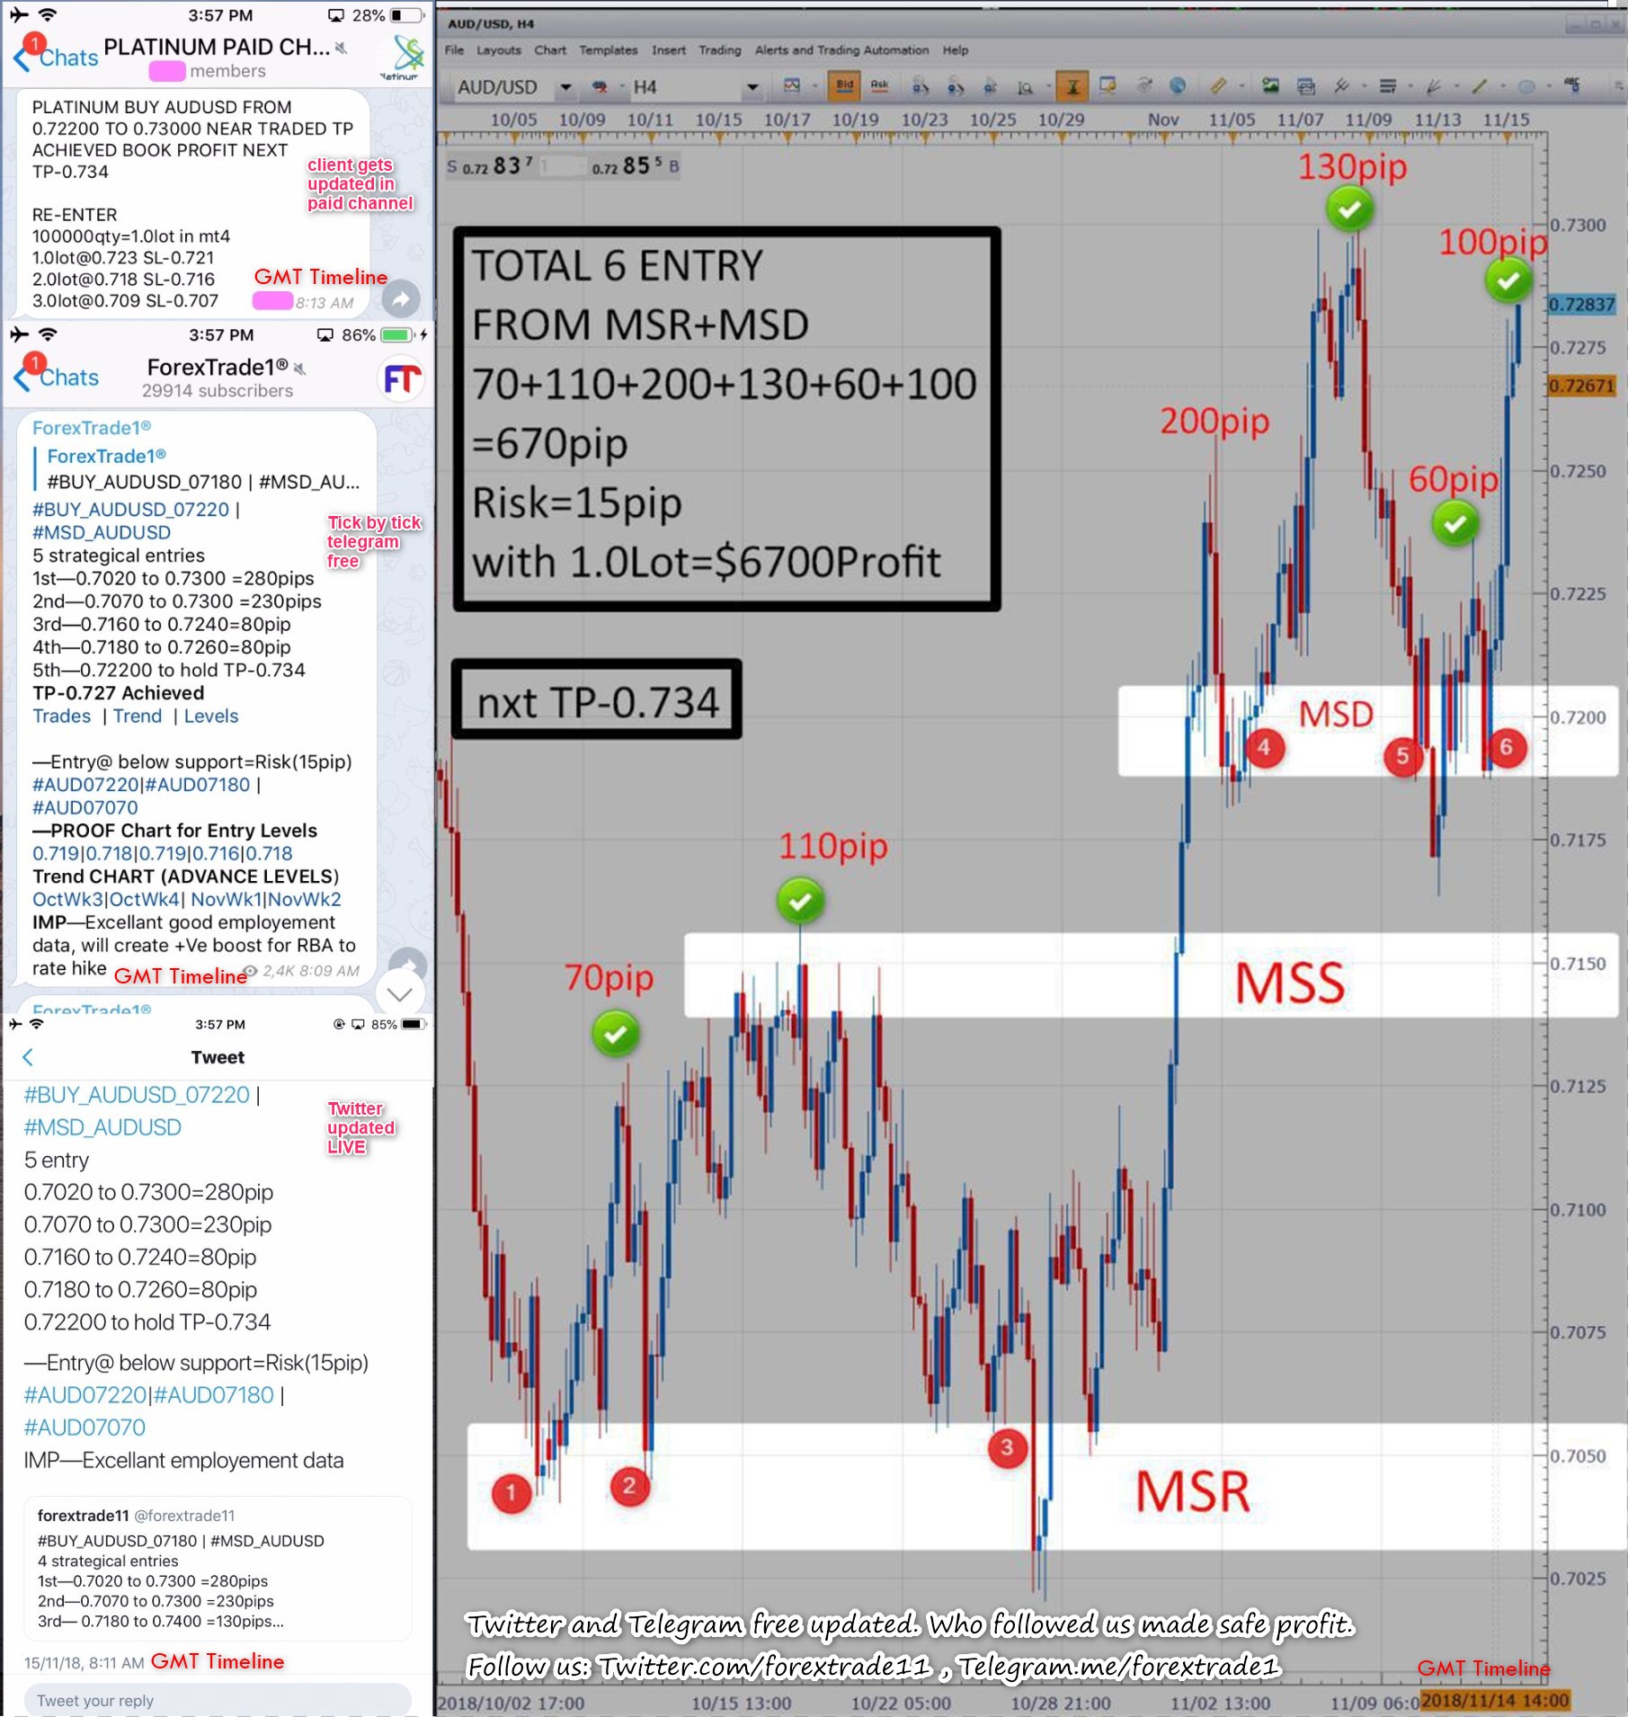
Task: Open the crossed tools icon in toolbar
Action: tap(1342, 86)
